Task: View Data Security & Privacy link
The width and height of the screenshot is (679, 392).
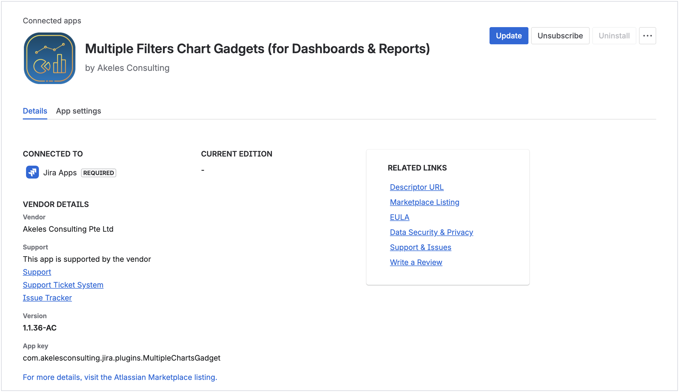Action: click(x=431, y=232)
